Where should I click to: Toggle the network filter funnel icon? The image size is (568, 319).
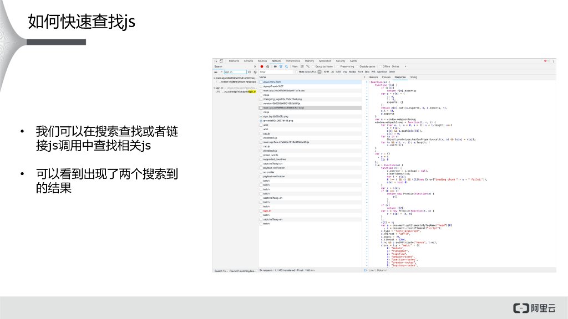281,66
